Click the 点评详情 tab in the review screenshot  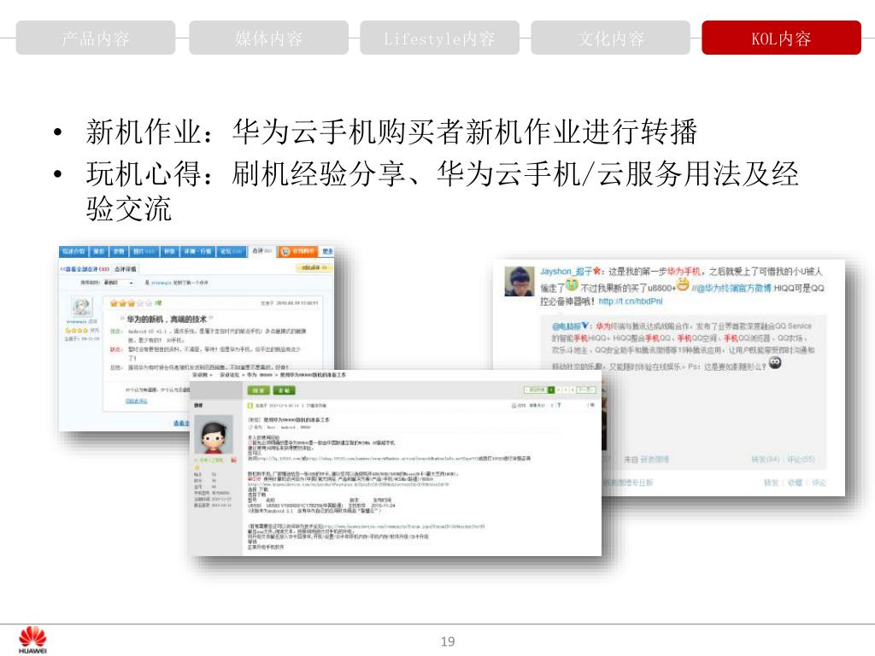[125, 269]
